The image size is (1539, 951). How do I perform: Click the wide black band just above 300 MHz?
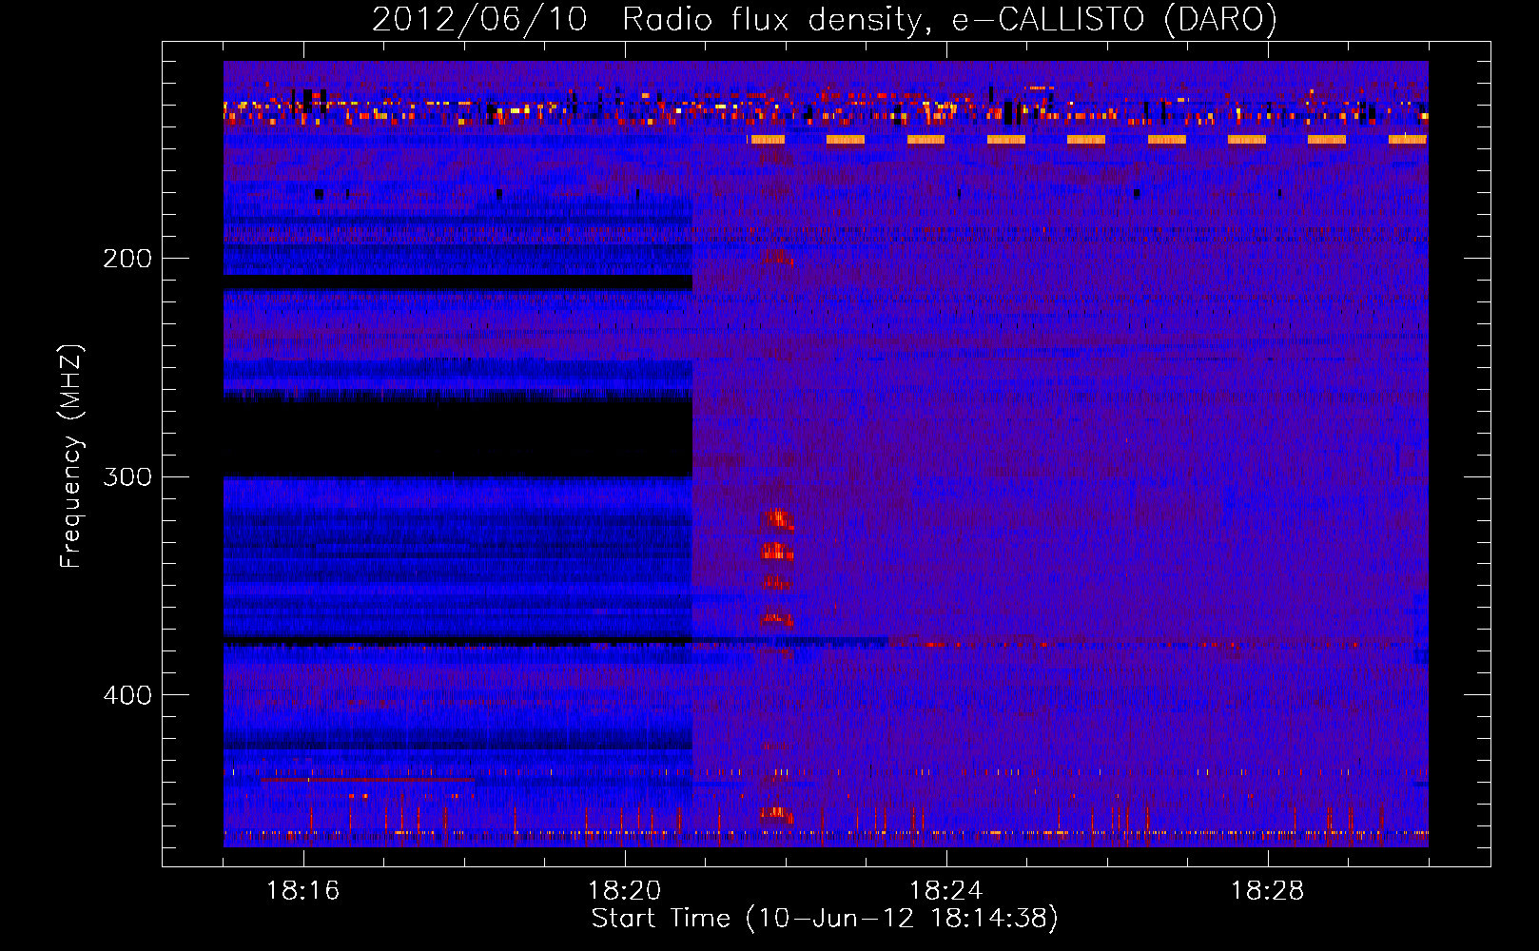458,437
